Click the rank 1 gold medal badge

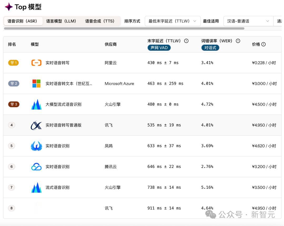(13, 63)
